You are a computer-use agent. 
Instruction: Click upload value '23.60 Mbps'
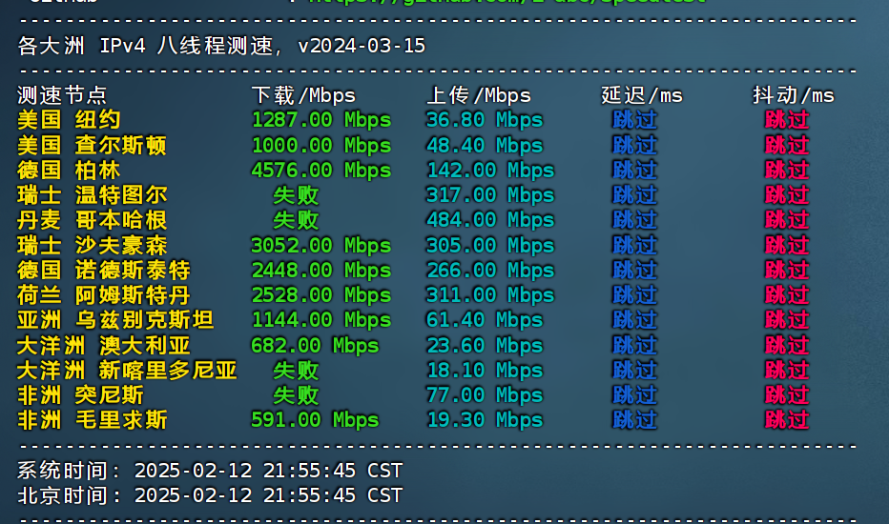(485, 345)
